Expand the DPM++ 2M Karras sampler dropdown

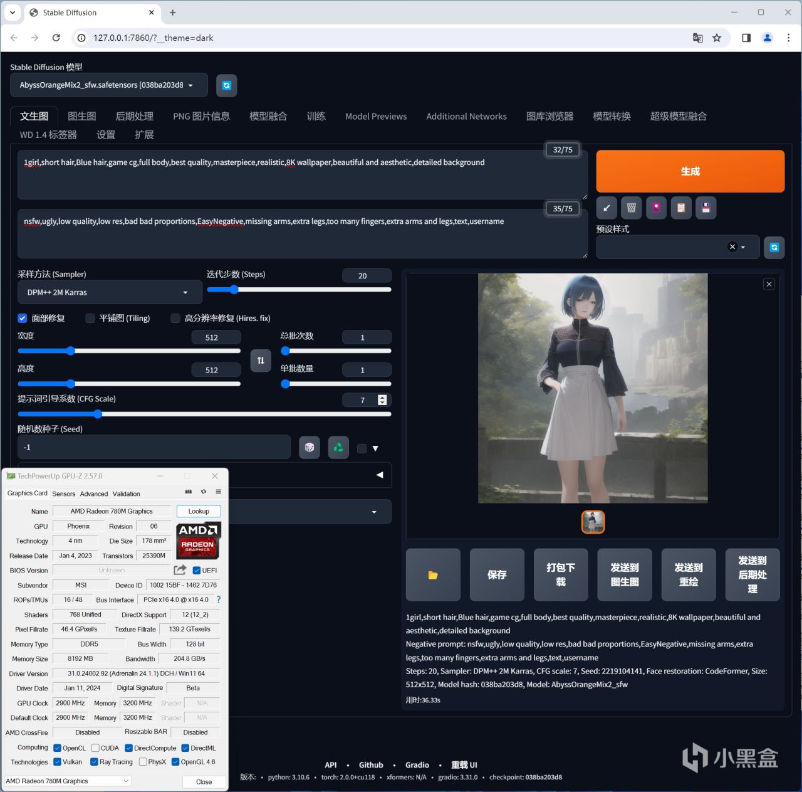pos(110,293)
